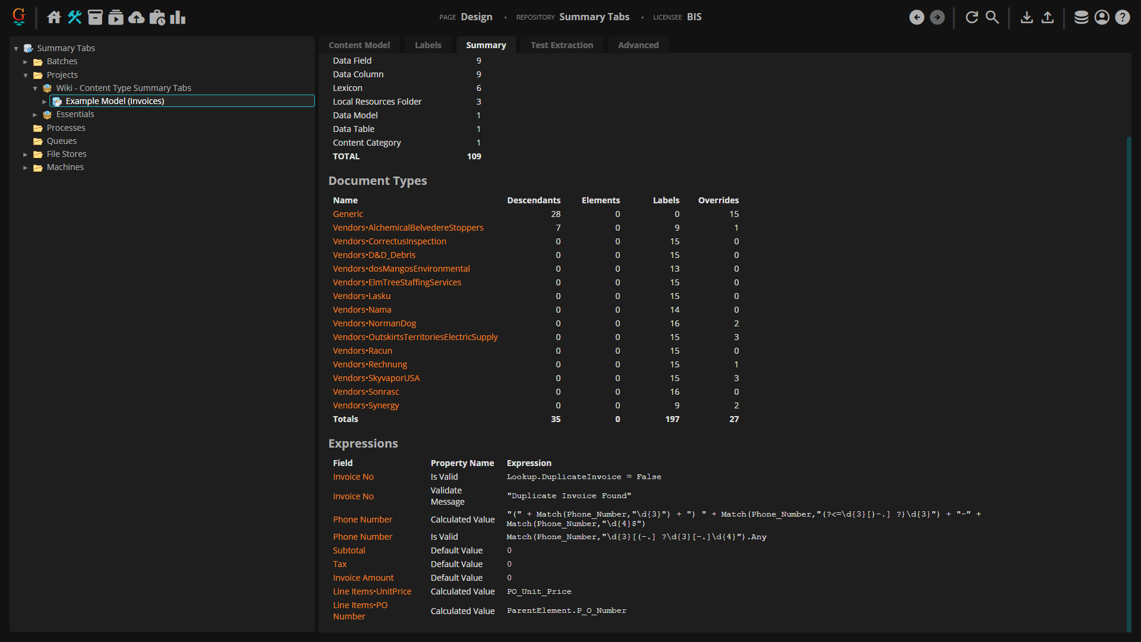Click the database stack icon
Image resolution: width=1141 pixels, height=642 pixels.
click(1081, 17)
